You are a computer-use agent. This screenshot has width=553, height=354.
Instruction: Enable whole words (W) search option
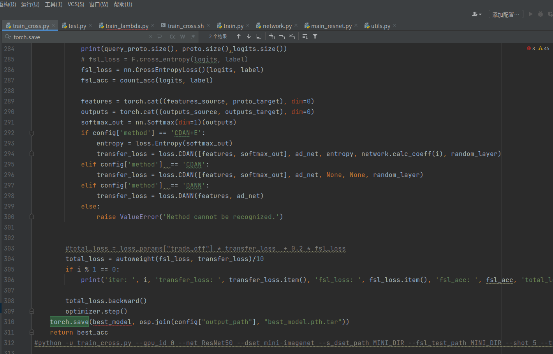pos(182,37)
